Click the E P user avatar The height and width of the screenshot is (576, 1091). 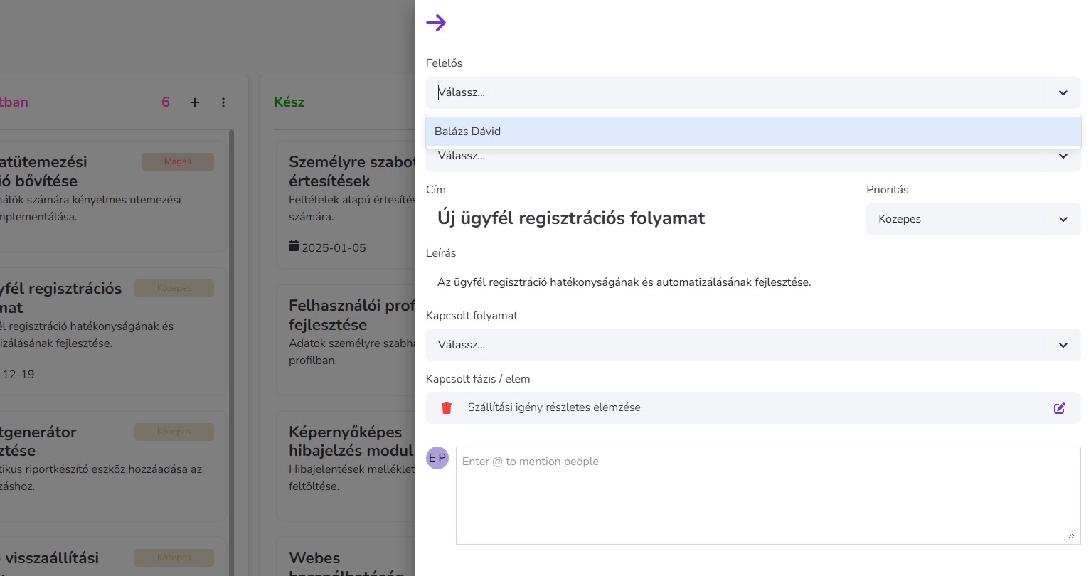click(x=437, y=458)
